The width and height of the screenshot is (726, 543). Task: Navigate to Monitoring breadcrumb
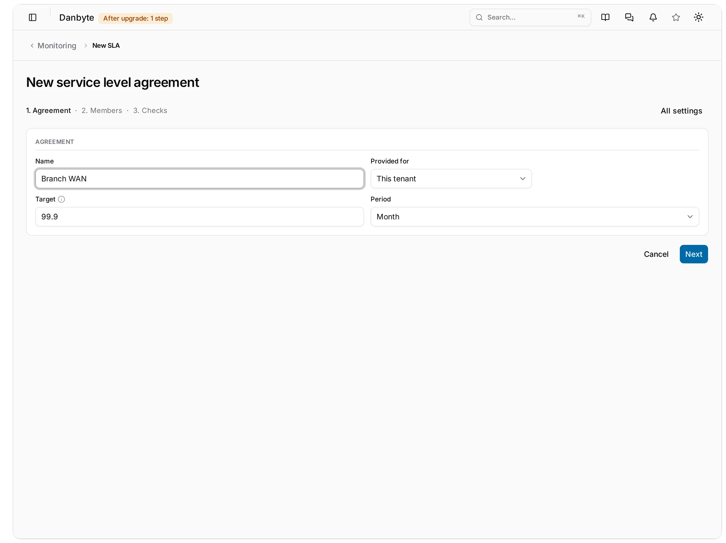point(57,45)
